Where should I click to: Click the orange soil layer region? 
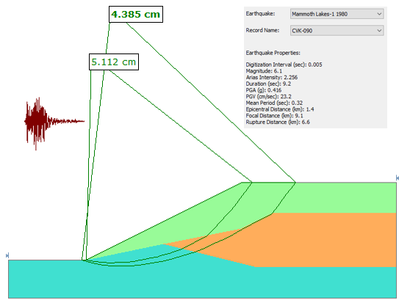coord(318,240)
